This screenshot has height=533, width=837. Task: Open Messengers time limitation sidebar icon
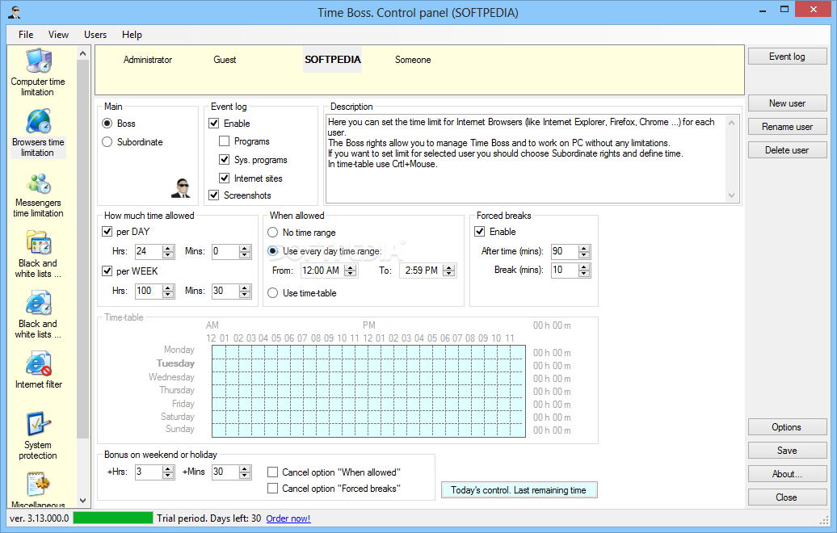38,183
